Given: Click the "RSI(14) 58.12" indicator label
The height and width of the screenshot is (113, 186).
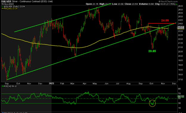Looking at the screenshot, I should pyautogui.click(x=10, y=86).
